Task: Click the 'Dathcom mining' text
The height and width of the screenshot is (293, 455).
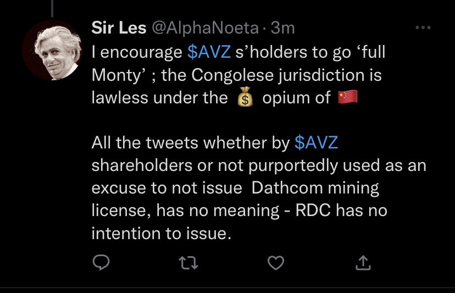Action: pyautogui.click(x=315, y=188)
